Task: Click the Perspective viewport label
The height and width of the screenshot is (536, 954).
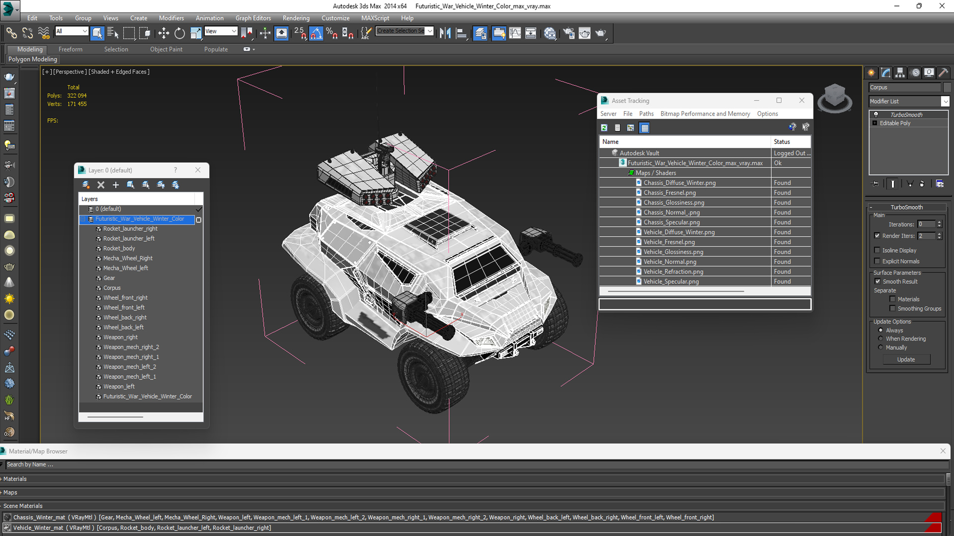Action: point(70,71)
